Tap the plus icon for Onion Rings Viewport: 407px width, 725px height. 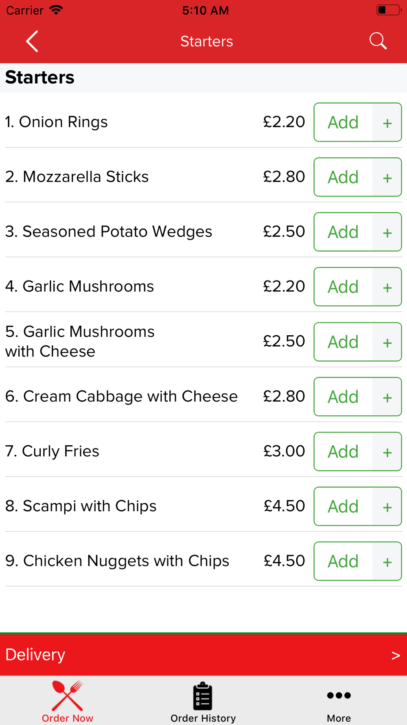point(387,123)
